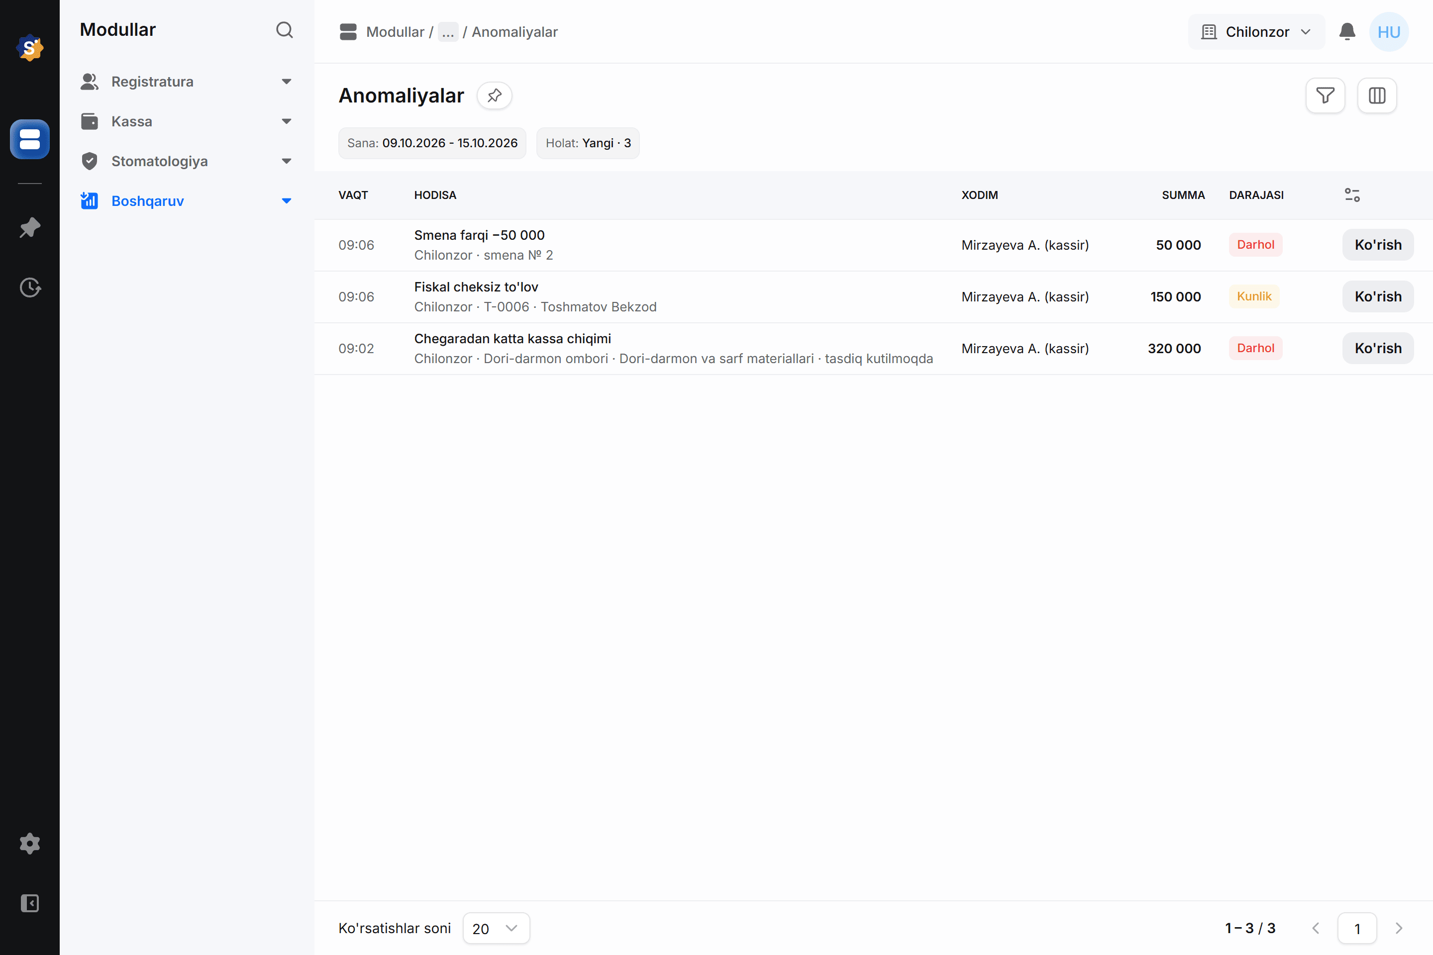Click the HU user avatar
The height and width of the screenshot is (955, 1433).
(x=1389, y=32)
